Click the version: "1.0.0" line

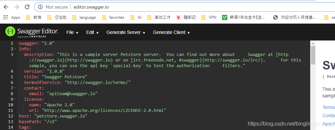coord(44,71)
